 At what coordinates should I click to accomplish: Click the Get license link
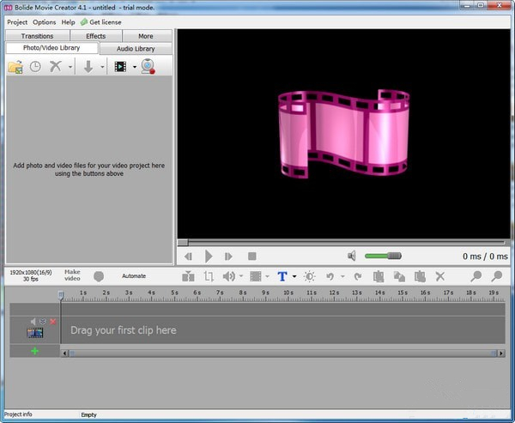click(105, 21)
